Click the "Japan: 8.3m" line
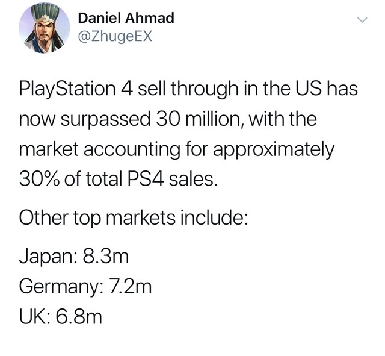 click(x=74, y=257)
